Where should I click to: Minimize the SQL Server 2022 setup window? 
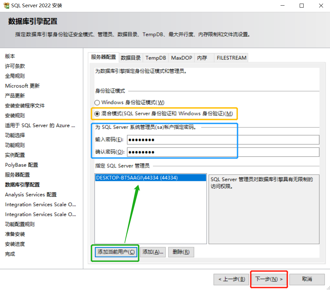point(283,6)
